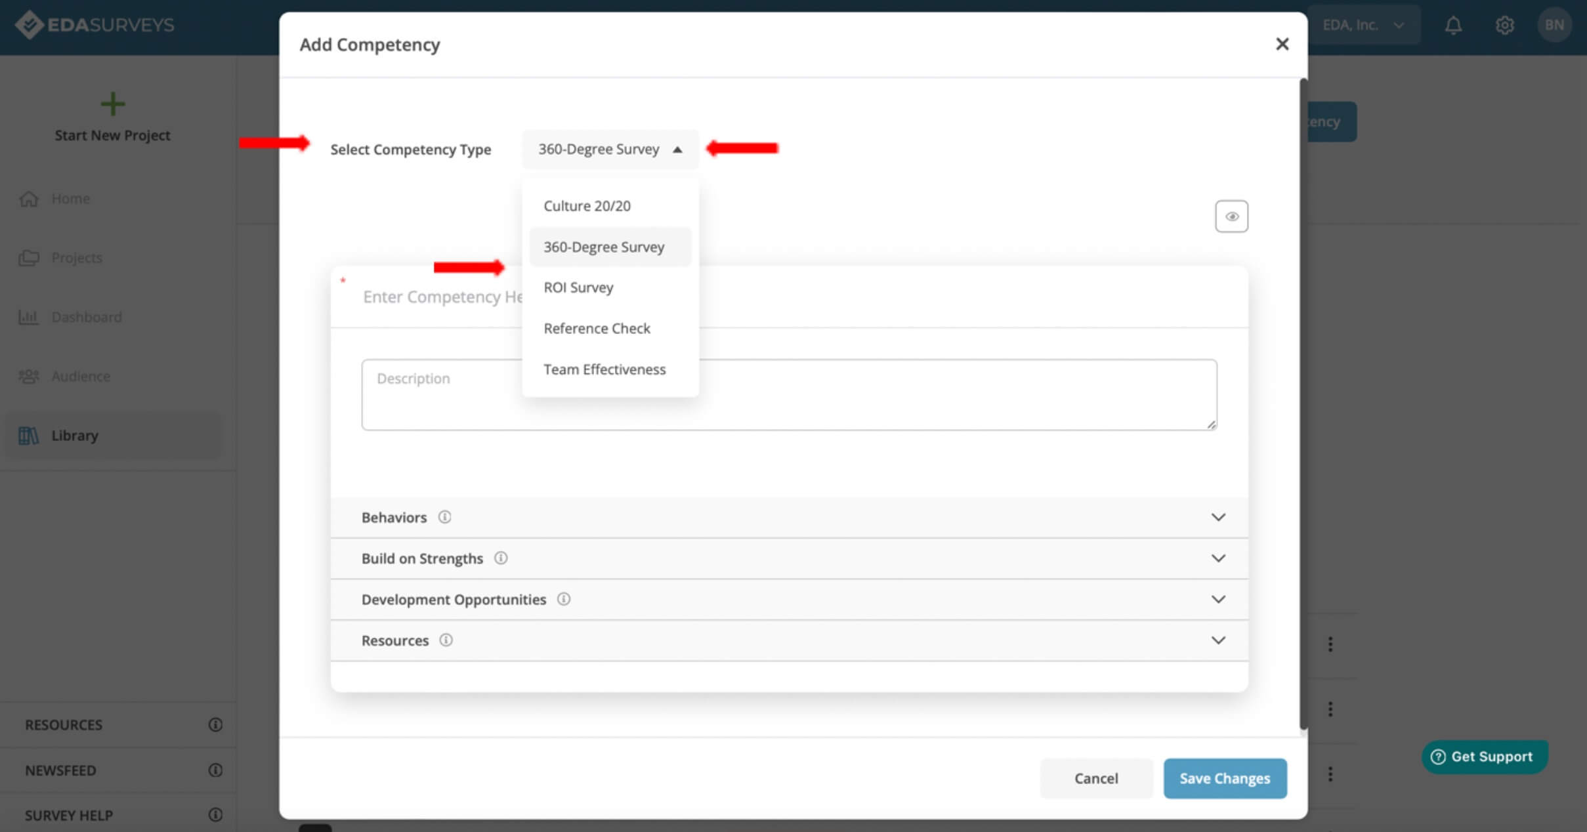This screenshot has height=832, width=1587.
Task: Open the Get Support help widget
Action: pyautogui.click(x=1485, y=757)
